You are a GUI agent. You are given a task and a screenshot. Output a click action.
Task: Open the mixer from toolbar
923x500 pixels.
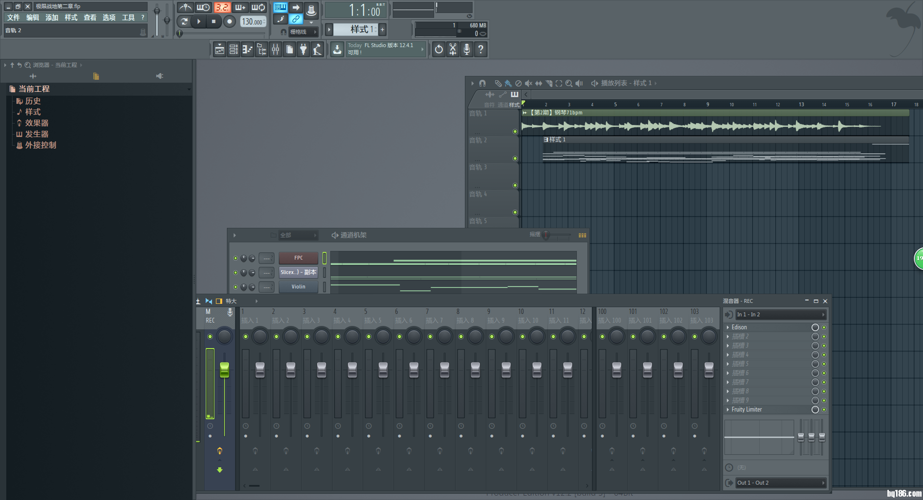(x=275, y=50)
